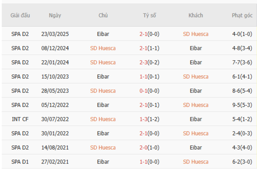Image resolution: width=257 pixels, height=173 pixels.
Task: Open the 2-0 score from 14/08/2021
Action: coord(144,147)
